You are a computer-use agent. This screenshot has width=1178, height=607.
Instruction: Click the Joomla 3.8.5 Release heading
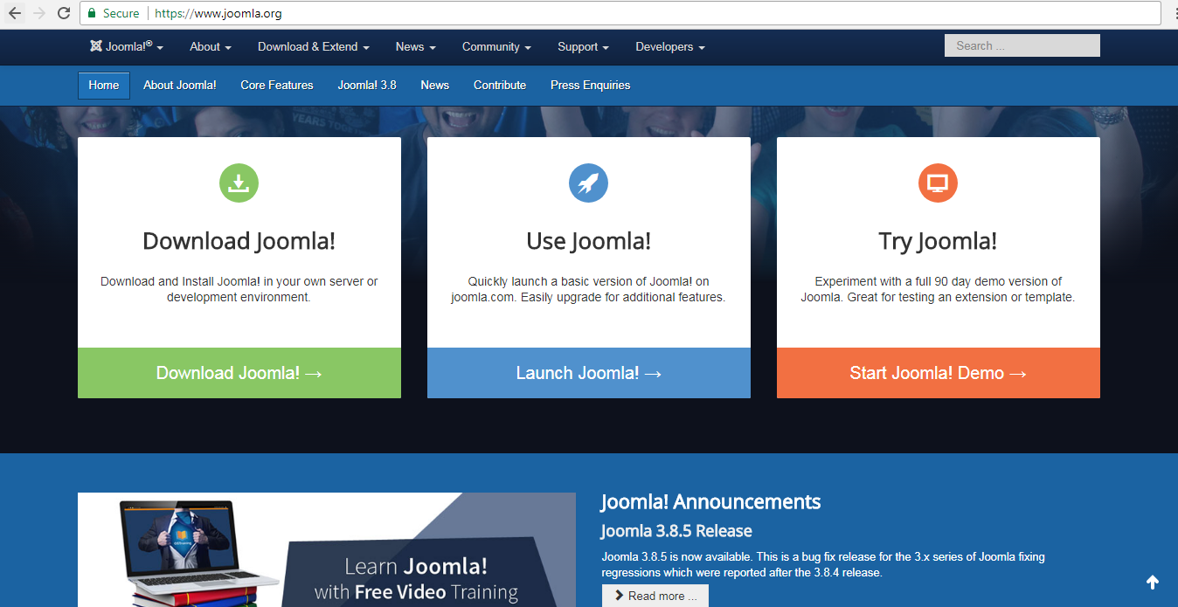coord(676,531)
